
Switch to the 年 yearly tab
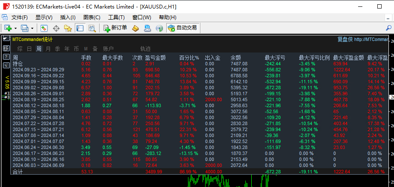67,49
